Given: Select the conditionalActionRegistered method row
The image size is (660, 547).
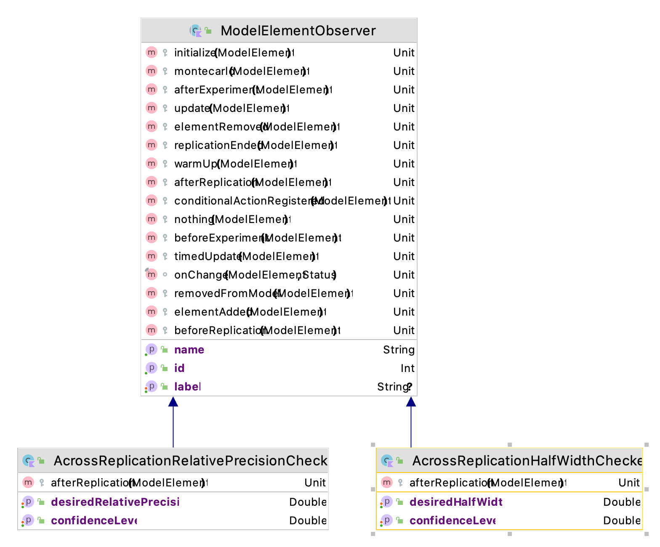Looking at the screenshot, I should pos(279,201).
